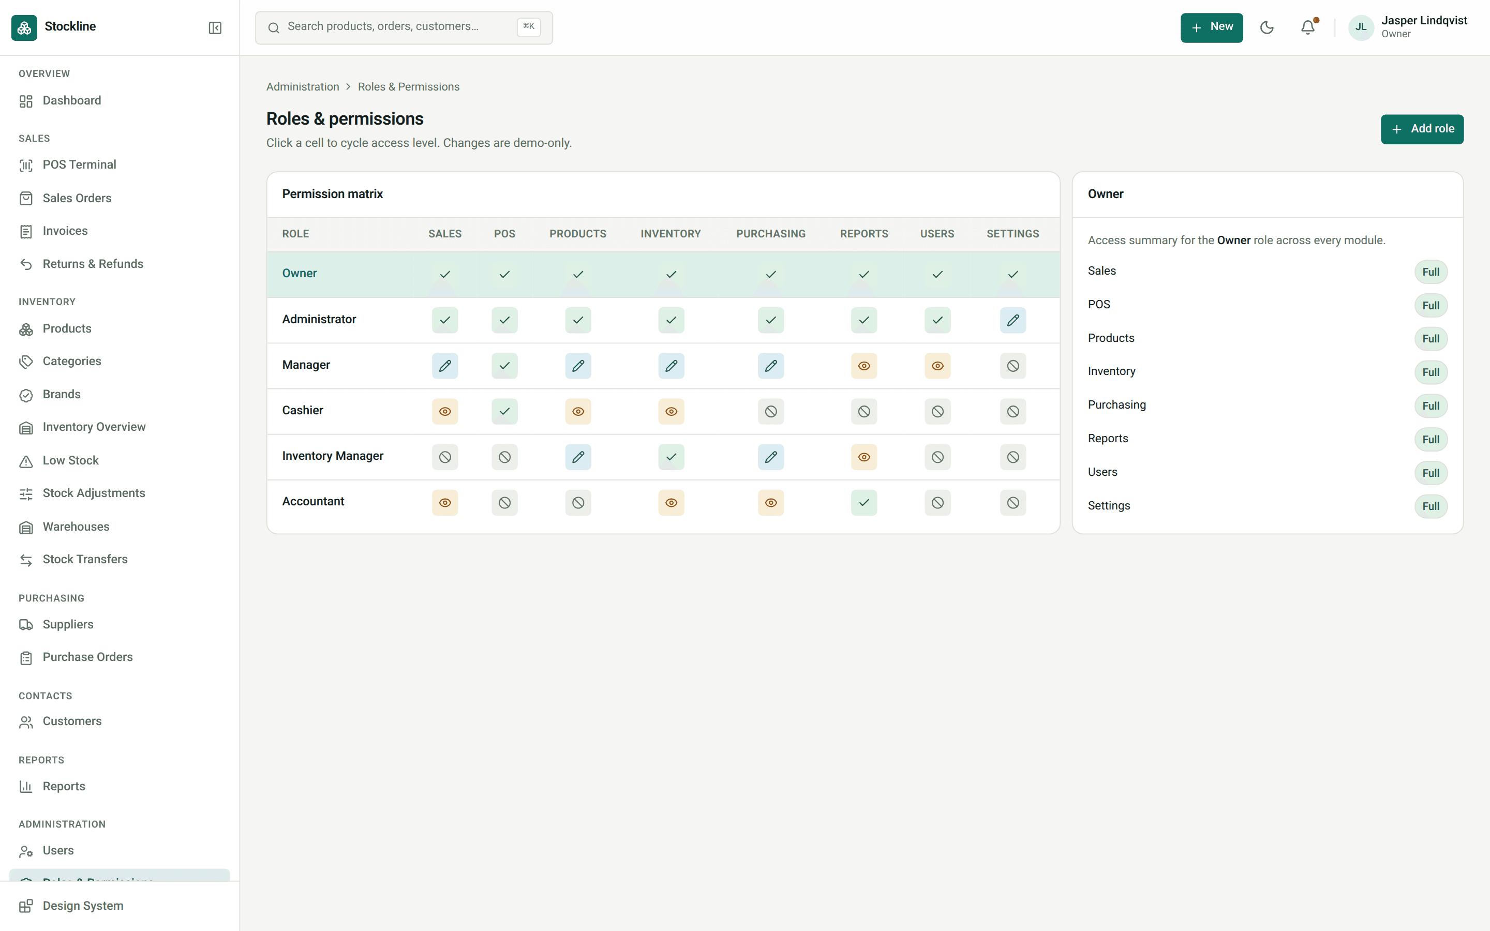Open Customers page

pos(120,722)
